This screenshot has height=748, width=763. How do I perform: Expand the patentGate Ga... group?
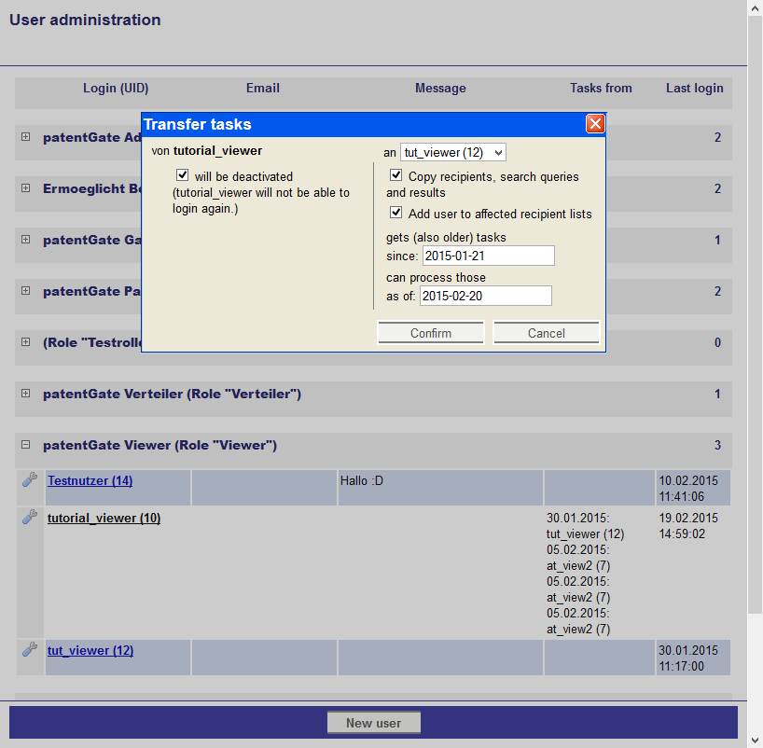26,240
